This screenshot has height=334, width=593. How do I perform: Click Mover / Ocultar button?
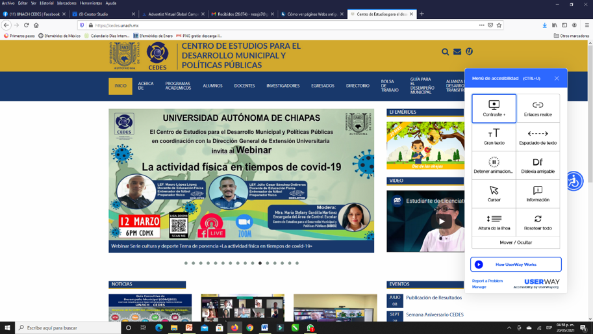(x=516, y=242)
